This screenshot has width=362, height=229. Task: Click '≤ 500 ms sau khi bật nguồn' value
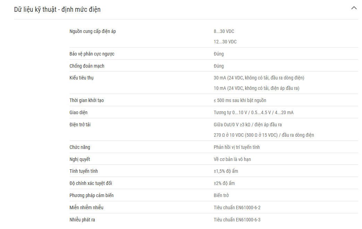[240, 101]
